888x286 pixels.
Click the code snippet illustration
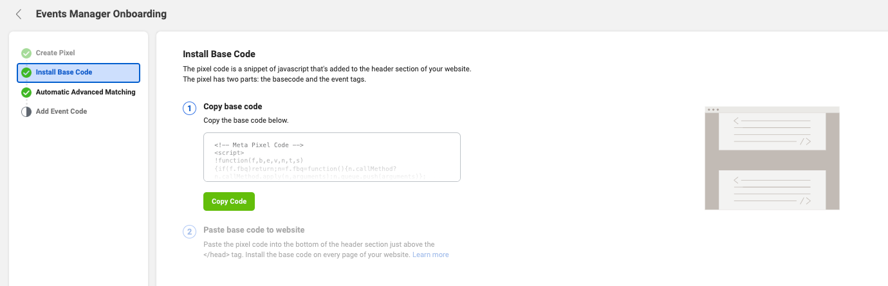tap(772, 158)
